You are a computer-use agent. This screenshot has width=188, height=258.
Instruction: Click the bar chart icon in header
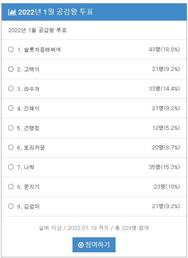pyautogui.click(x=12, y=12)
